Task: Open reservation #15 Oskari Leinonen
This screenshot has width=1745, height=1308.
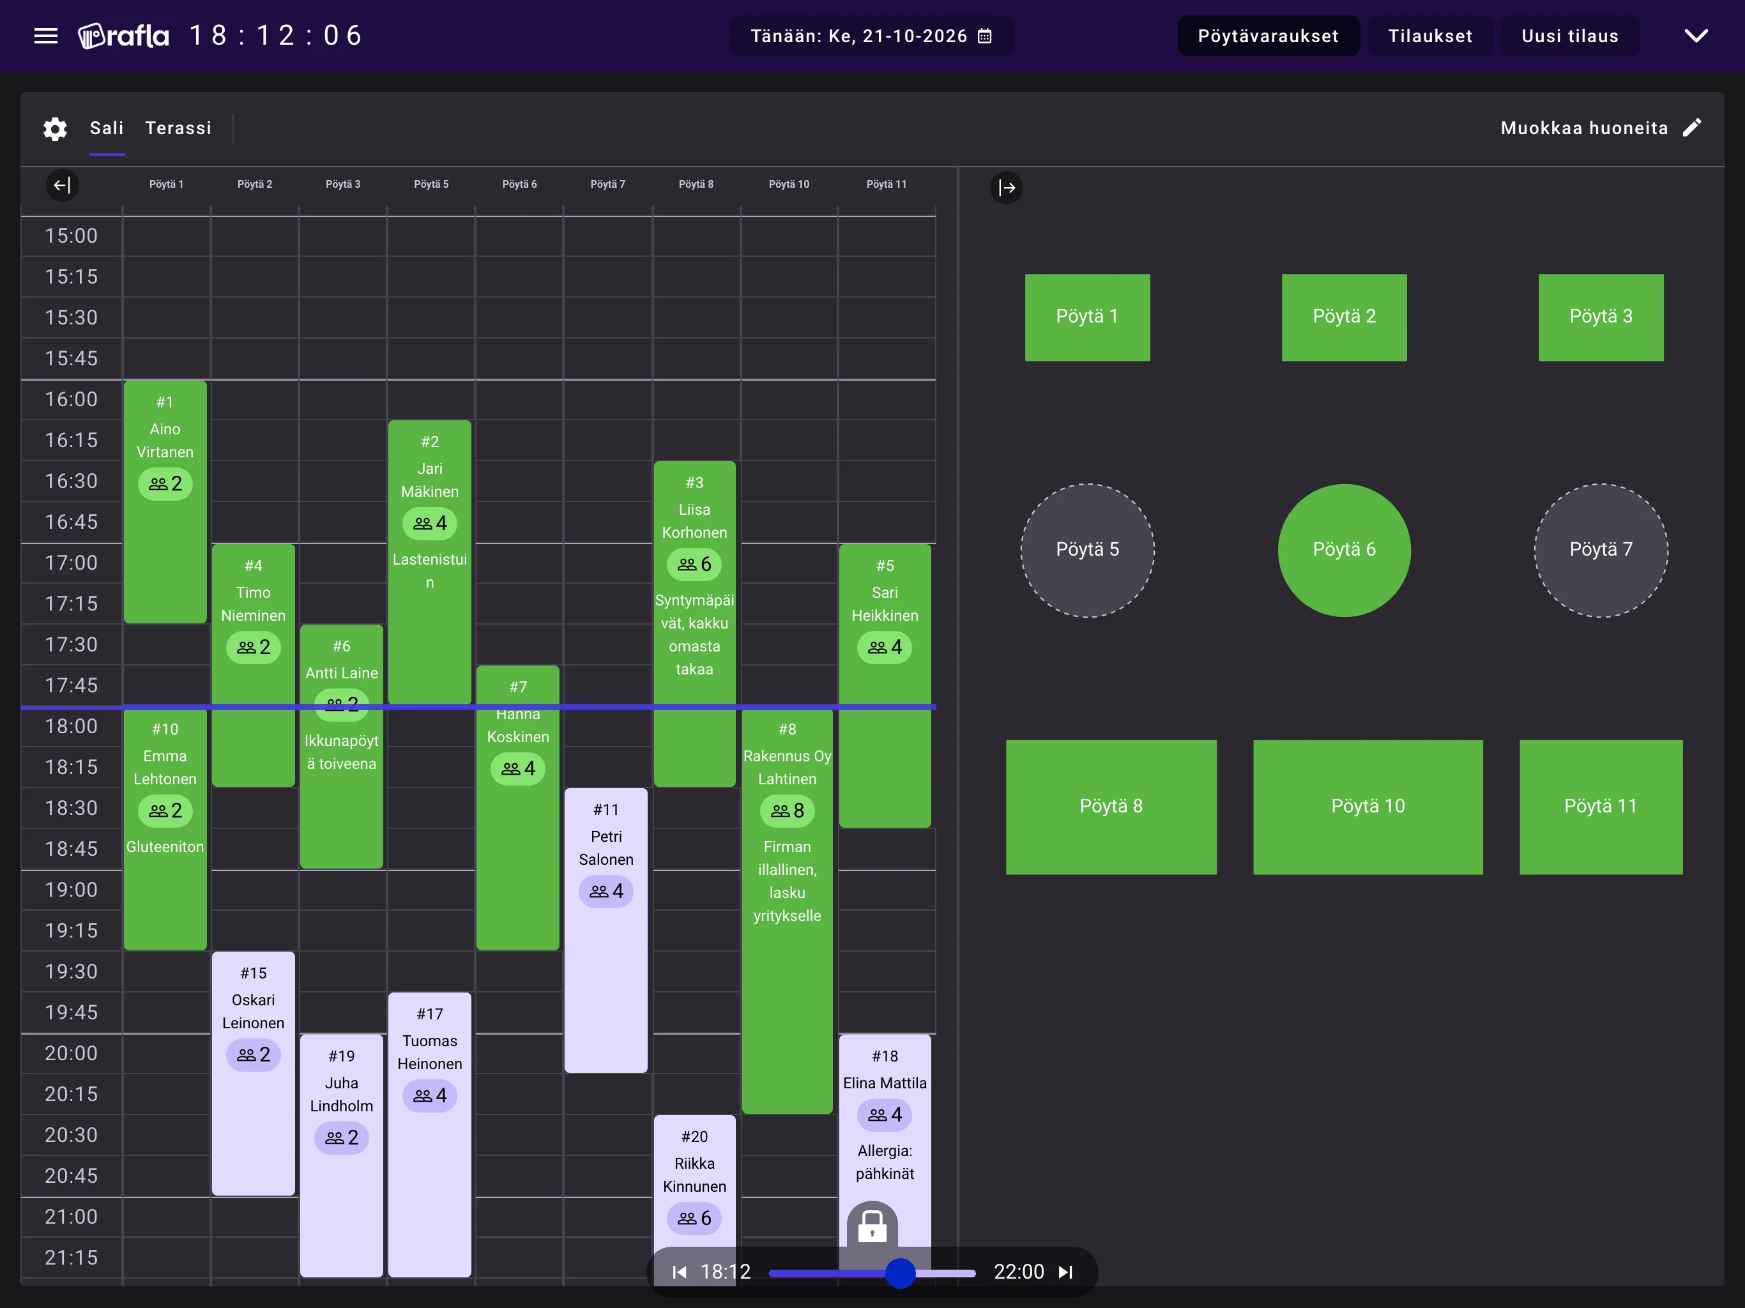Action: point(253,1073)
